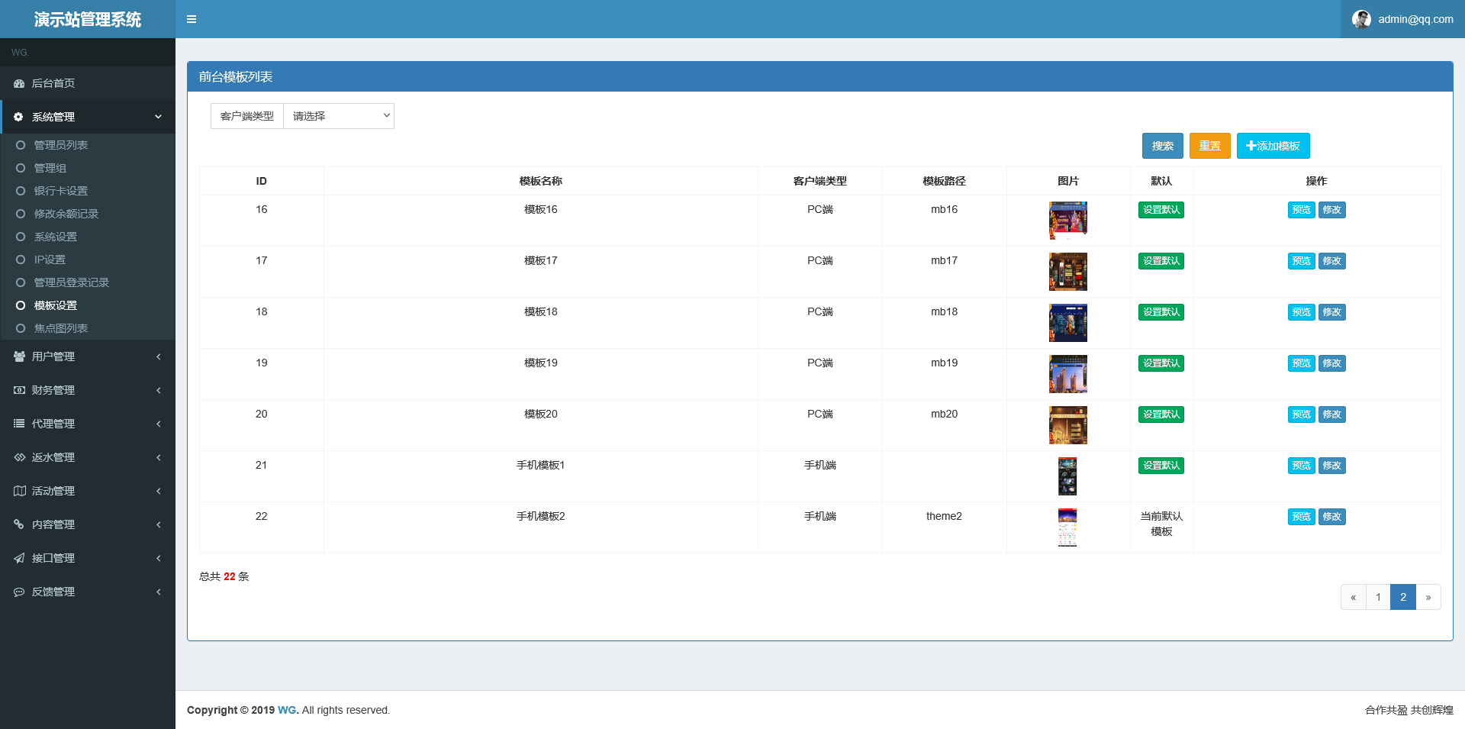
Task: Click the list icon beside 代理管理
Action: 19,424
